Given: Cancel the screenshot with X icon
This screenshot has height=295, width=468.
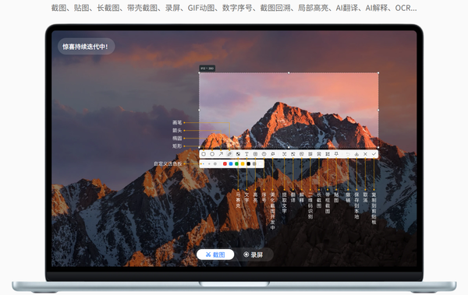Looking at the screenshot, I should (x=365, y=154).
